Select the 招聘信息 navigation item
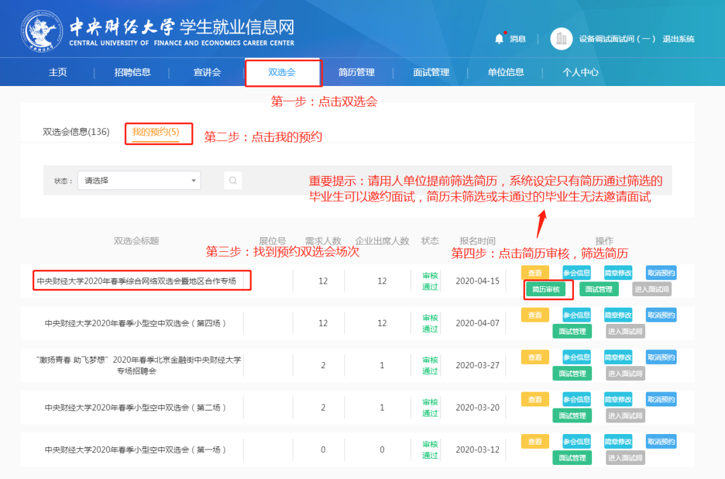The width and height of the screenshot is (725, 479). pos(132,73)
